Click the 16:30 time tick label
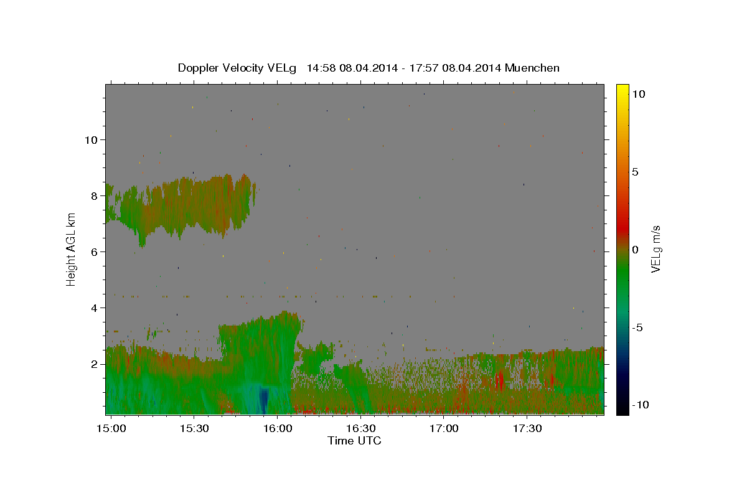The width and height of the screenshot is (747, 498). coord(360,429)
